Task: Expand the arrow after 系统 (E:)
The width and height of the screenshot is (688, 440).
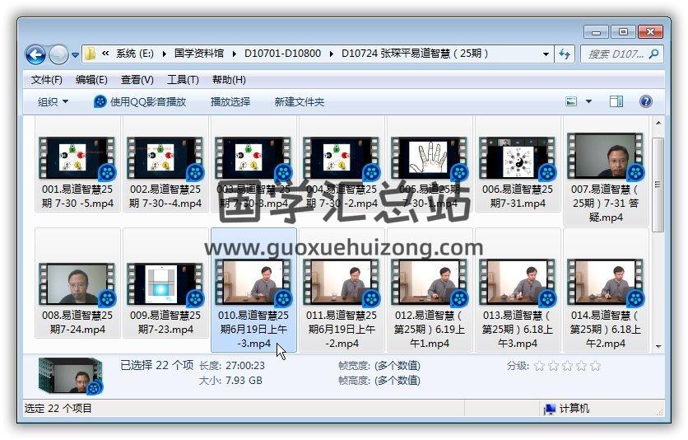Action: click(164, 54)
